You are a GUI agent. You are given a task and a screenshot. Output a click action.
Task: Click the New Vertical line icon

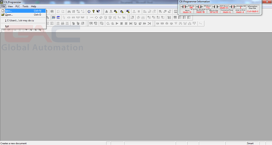point(87,17)
